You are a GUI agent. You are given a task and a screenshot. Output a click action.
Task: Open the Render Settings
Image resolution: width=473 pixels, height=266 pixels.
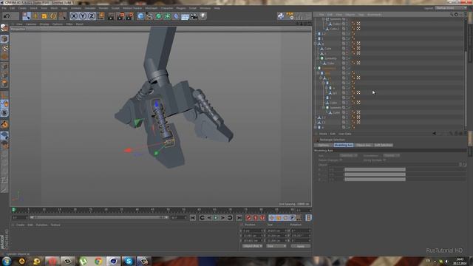(129, 16)
